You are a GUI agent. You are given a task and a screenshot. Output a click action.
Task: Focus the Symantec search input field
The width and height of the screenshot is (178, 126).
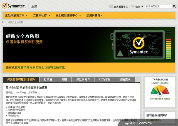coord(158,6)
